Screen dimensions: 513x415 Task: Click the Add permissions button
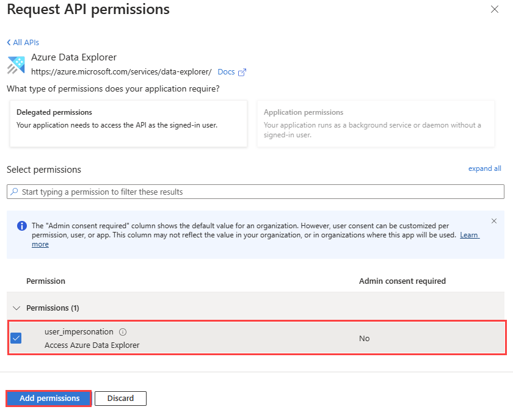[49, 399]
